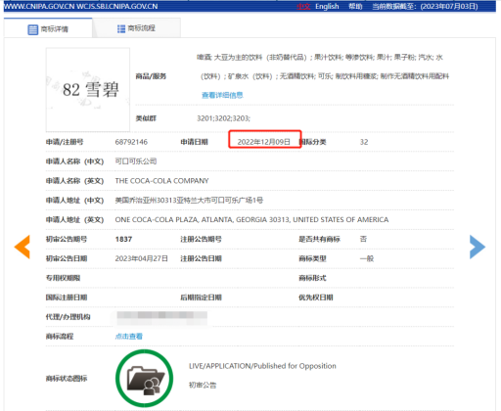
Task: Select Chinese address of applicant
Action: tap(189, 201)
